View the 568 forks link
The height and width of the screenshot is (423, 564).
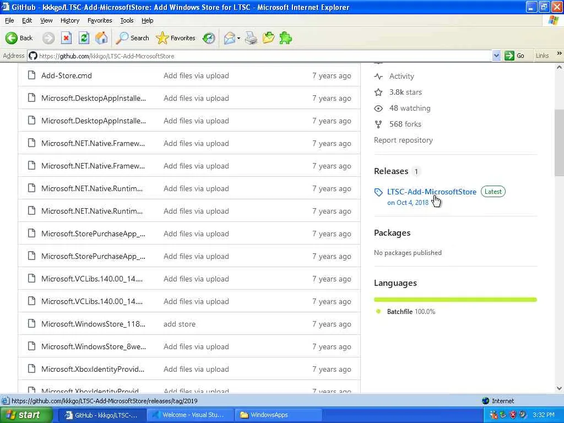coord(405,124)
